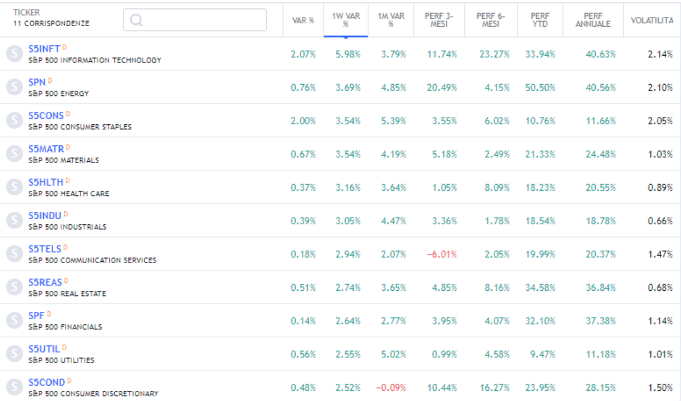The image size is (681, 401).
Task: Open the S5COND ticker link
Action: [47, 382]
